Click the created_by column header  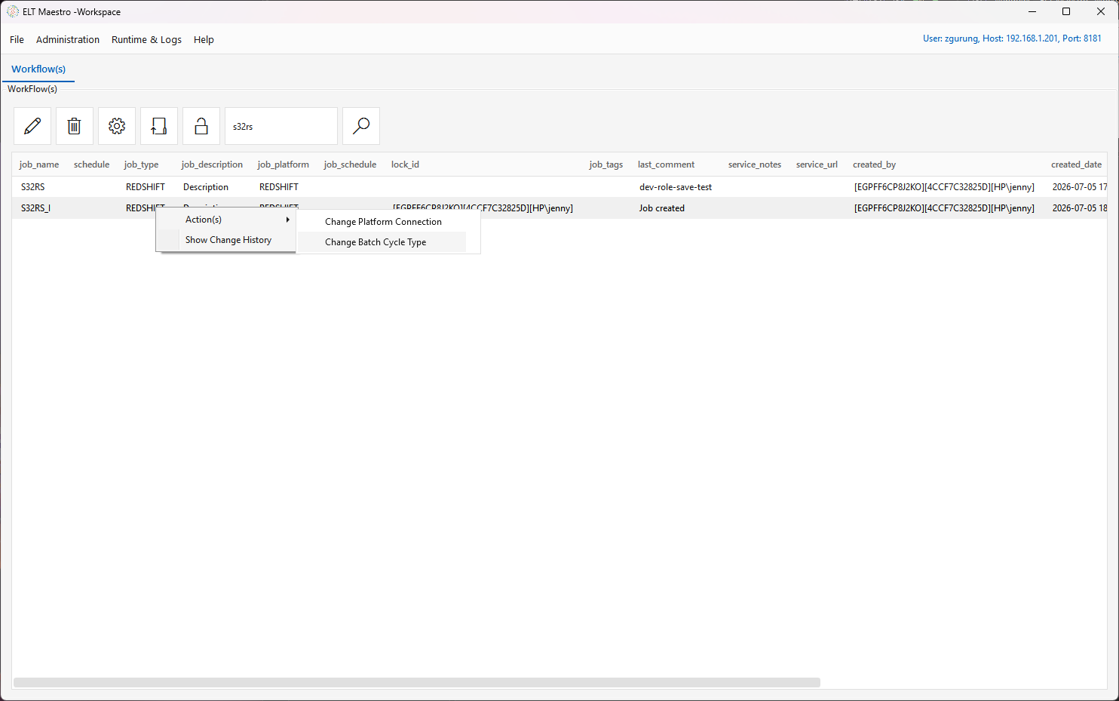874,164
